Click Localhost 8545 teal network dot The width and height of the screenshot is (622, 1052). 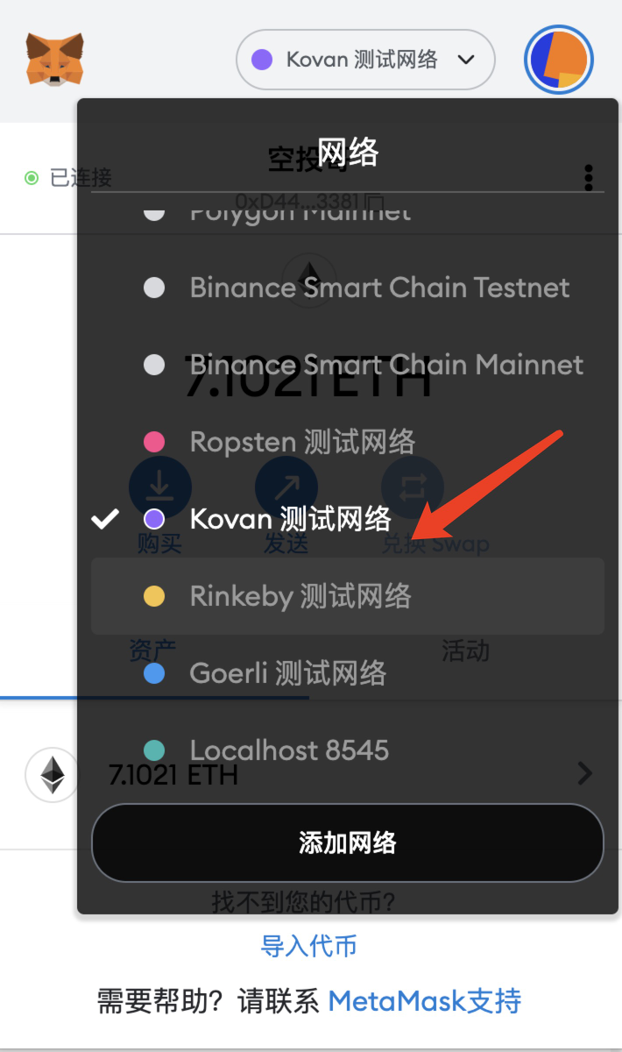[154, 750]
